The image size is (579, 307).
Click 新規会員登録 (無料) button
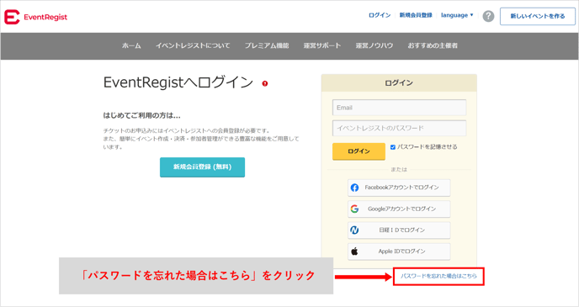click(x=202, y=167)
